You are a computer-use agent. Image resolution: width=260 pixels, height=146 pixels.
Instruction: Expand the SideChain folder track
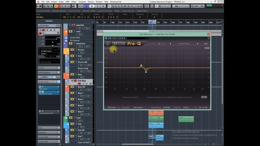tap(65, 43)
